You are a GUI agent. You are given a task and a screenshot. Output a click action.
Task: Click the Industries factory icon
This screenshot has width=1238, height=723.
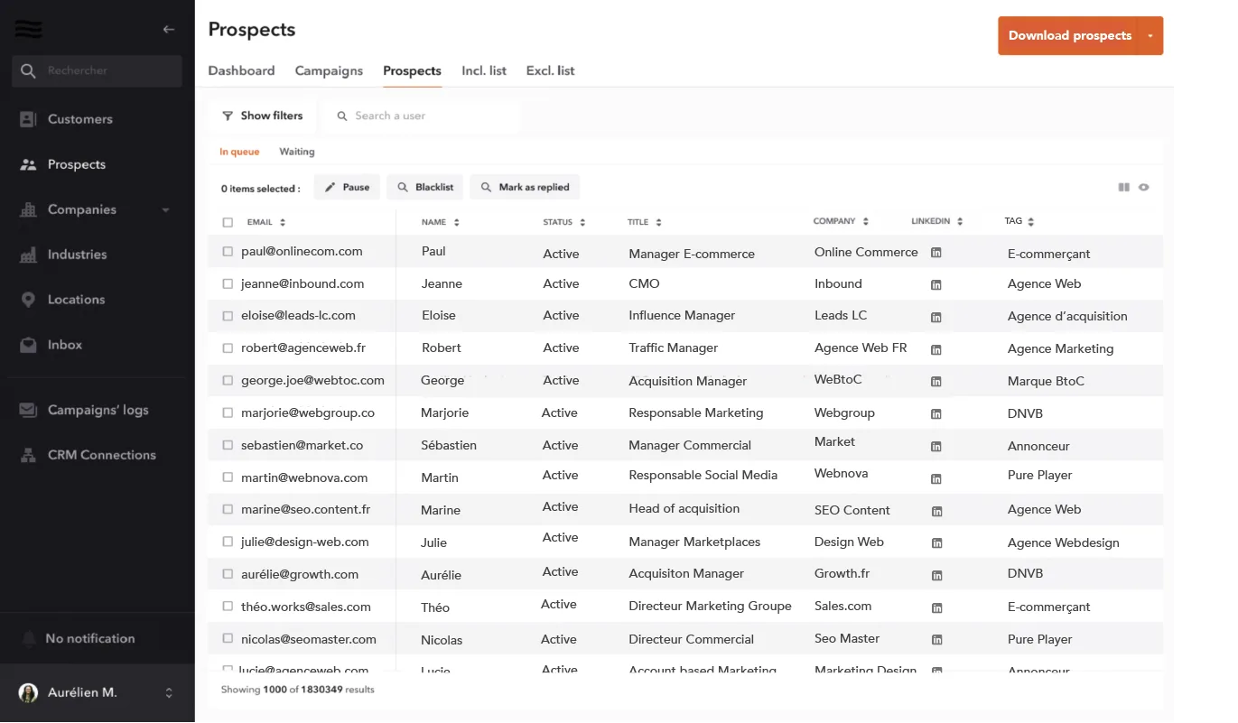28,255
